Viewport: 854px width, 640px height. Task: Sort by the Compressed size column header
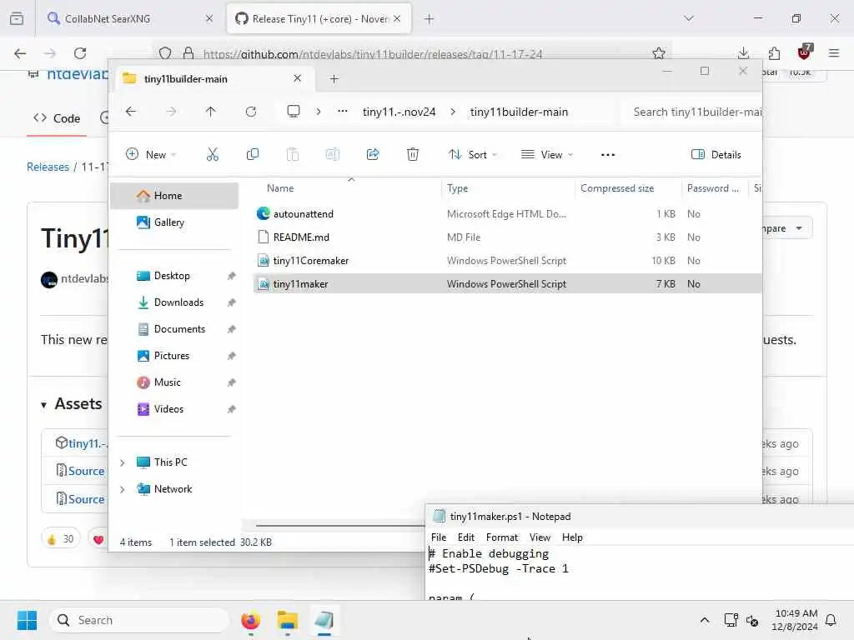(x=617, y=188)
